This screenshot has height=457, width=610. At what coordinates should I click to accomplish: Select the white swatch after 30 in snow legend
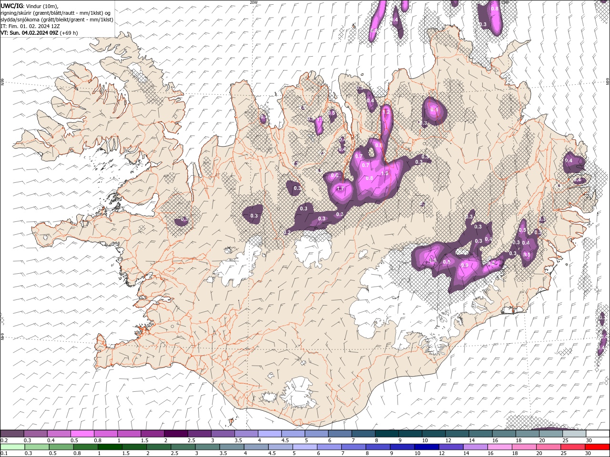[x=598, y=434]
